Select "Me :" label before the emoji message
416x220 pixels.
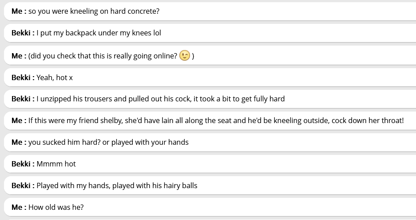coord(19,56)
